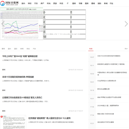Open headline about 河南持续闷热 旱情加剧
The height and width of the screenshot is (129, 129).
(18, 77)
